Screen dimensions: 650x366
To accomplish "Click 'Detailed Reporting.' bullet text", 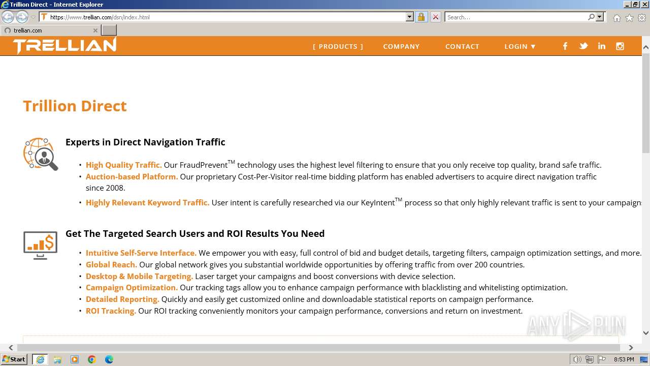I will click(x=122, y=299).
